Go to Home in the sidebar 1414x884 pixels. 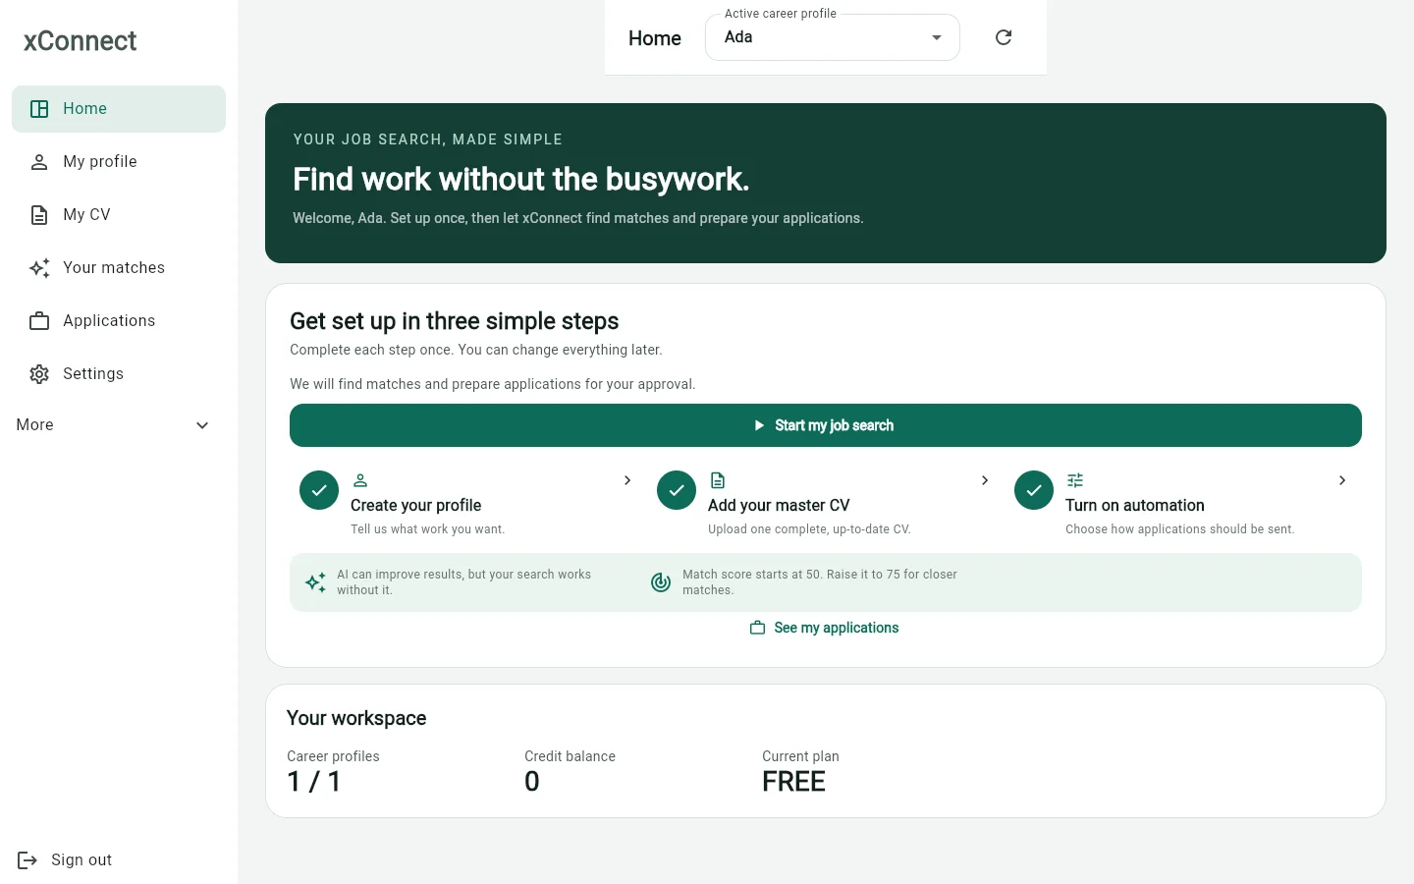coord(119,109)
